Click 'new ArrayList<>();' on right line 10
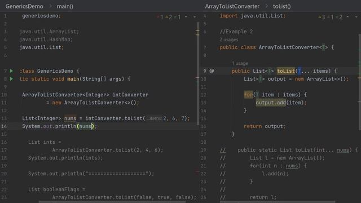Viewport: 361px width, 203px height. (322, 79)
